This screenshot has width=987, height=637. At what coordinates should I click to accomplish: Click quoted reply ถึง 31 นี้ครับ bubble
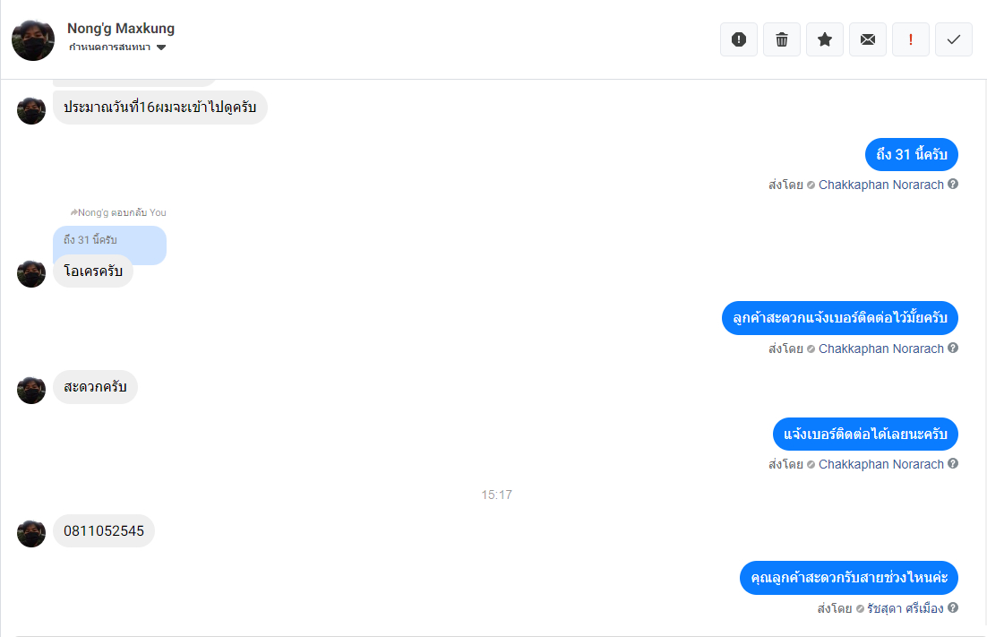[109, 241]
